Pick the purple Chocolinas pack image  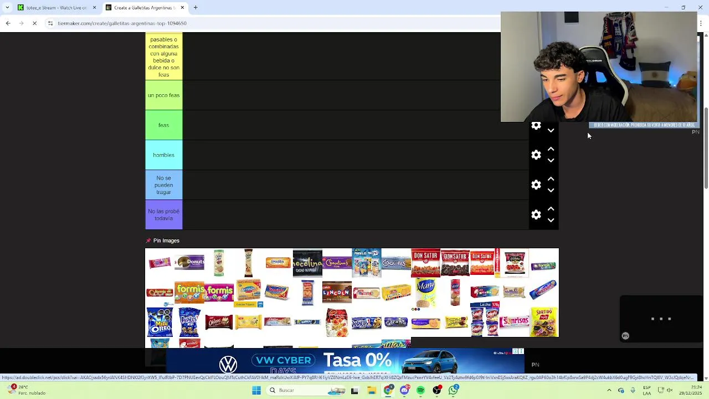(x=337, y=263)
